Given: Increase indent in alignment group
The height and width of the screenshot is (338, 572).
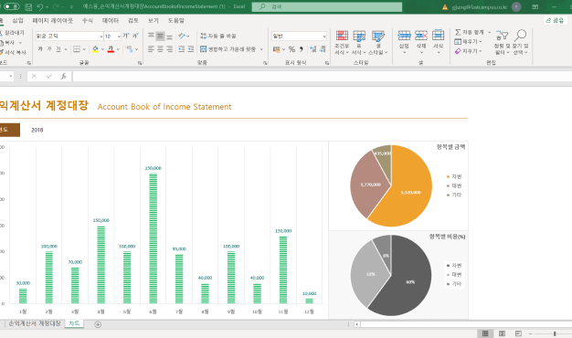Looking at the screenshot, I should point(190,48).
